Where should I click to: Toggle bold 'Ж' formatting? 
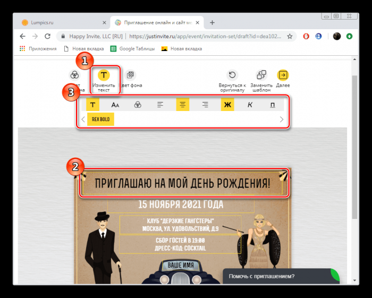[227, 105]
